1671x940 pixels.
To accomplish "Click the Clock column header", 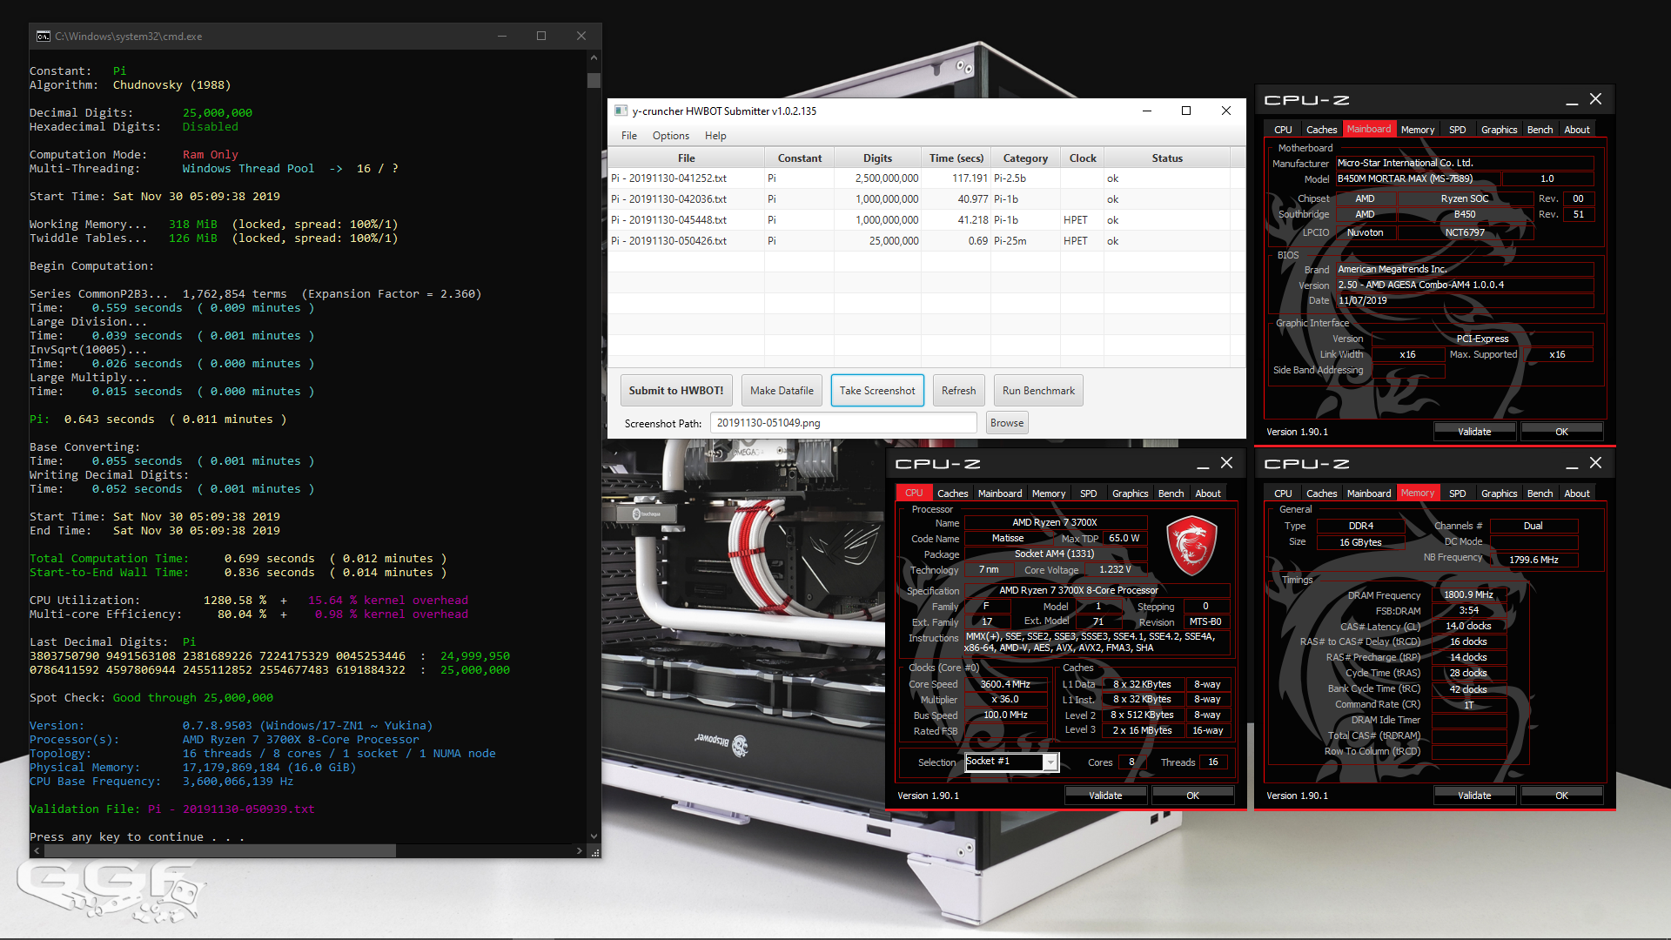I will point(1083,158).
